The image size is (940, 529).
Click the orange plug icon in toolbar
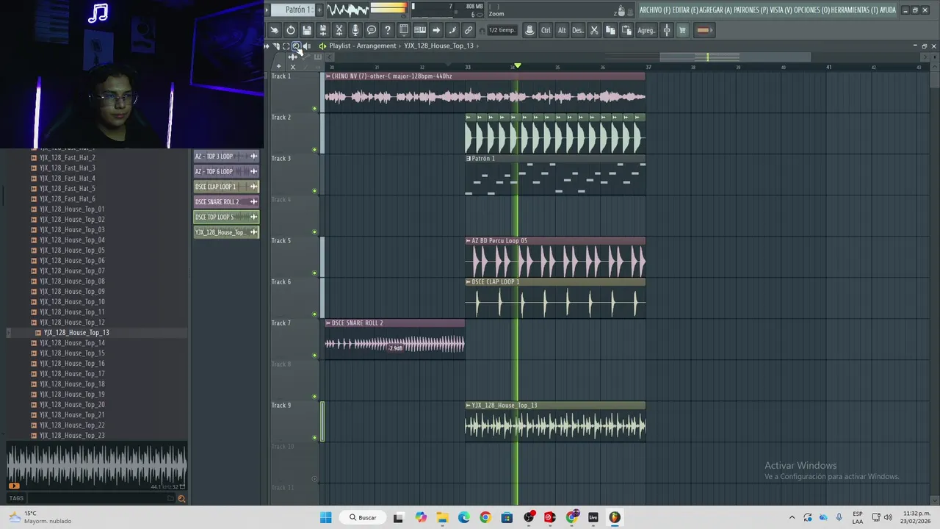tap(703, 30)
